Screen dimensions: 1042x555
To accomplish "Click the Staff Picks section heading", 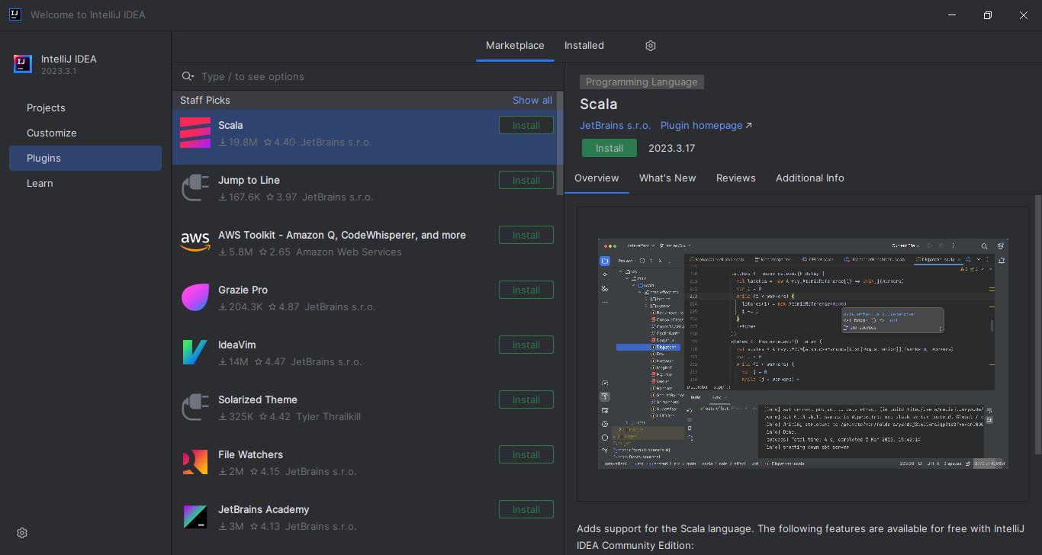I will click(x=205, y=100).
